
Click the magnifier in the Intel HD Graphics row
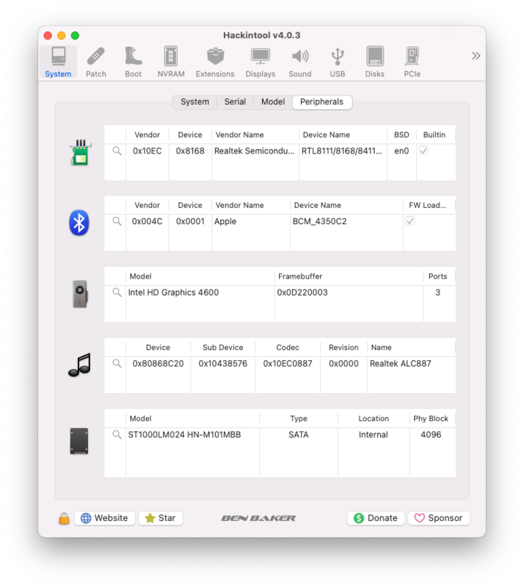tap(117, 292)
